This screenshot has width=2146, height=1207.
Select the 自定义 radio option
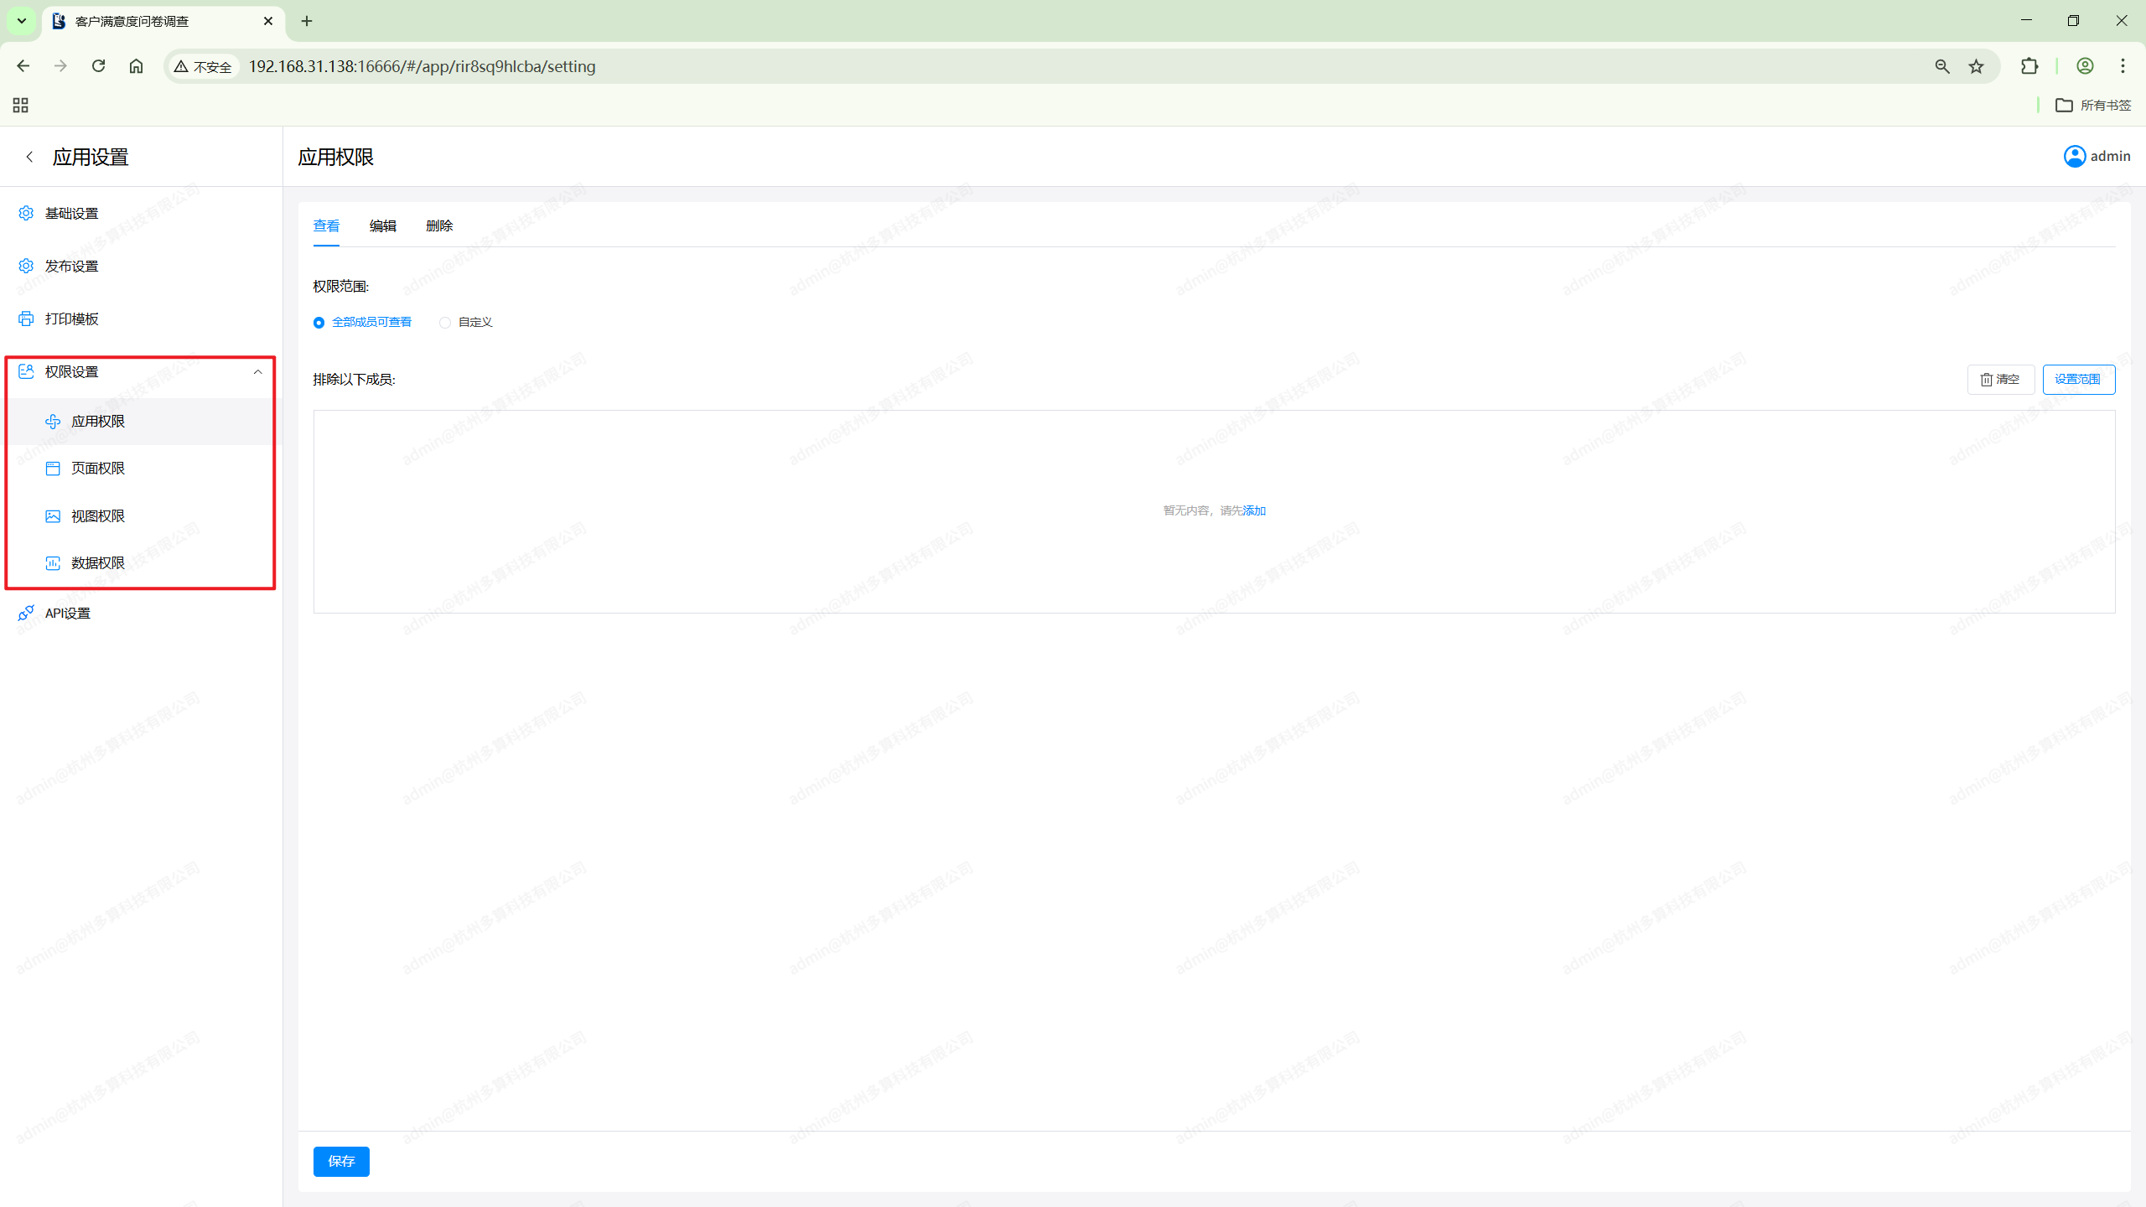[445, 323]
